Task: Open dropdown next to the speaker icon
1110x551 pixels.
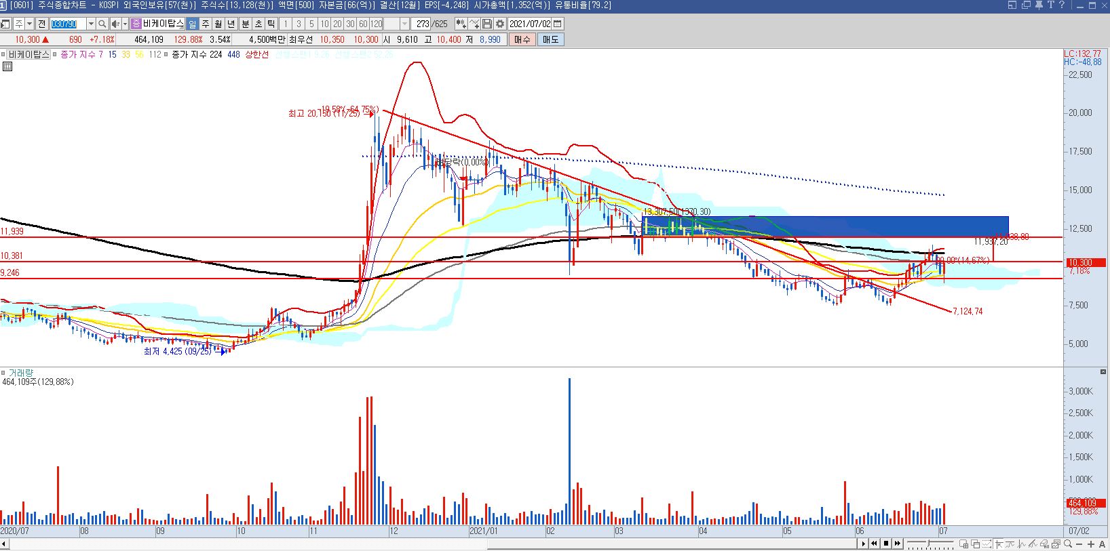Action: [125, 24]
